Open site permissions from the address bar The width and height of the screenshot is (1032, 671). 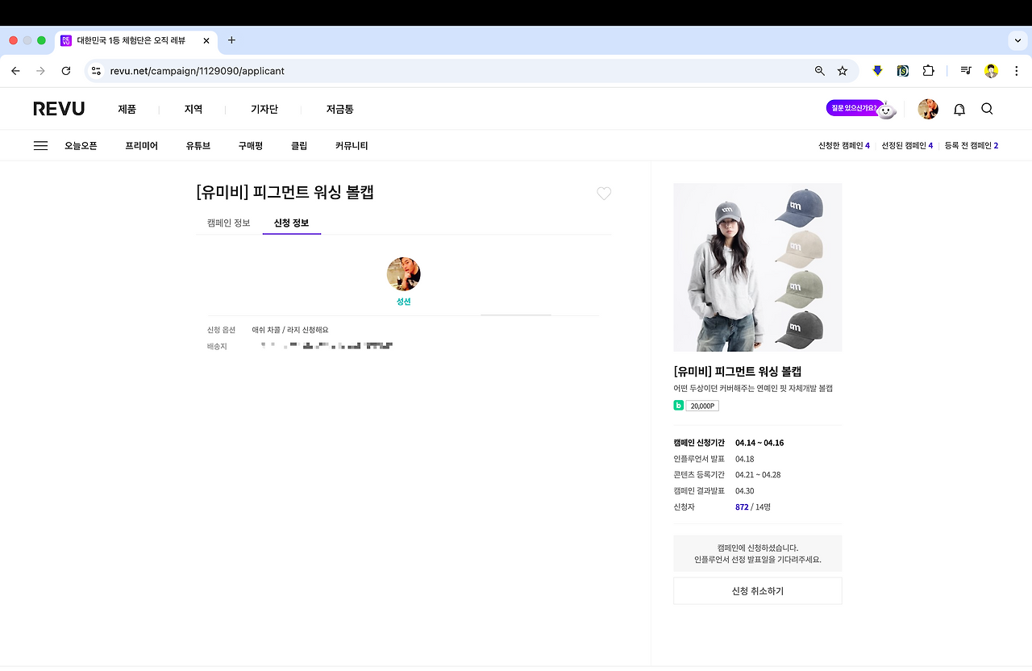(x=96, y=71)
